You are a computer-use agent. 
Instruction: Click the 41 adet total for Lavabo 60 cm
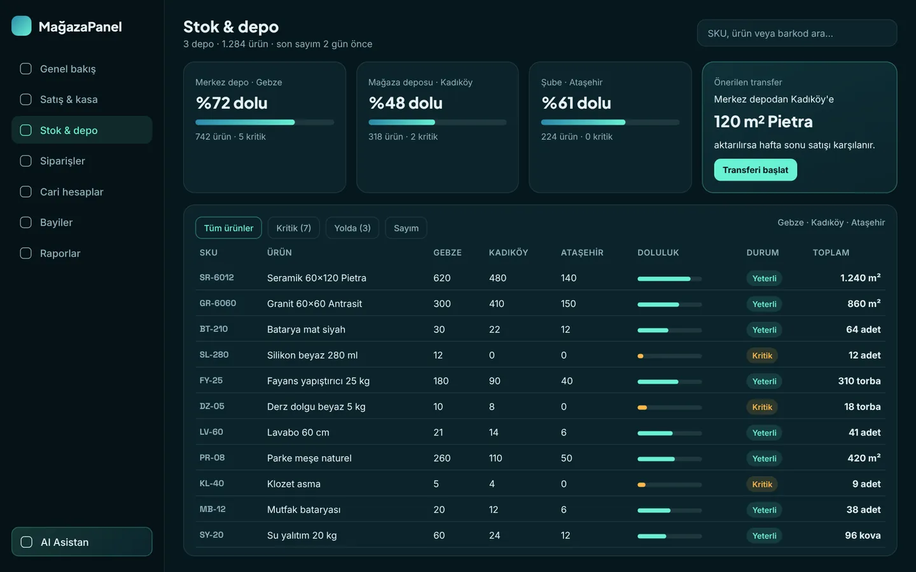(x=864, y=432)
